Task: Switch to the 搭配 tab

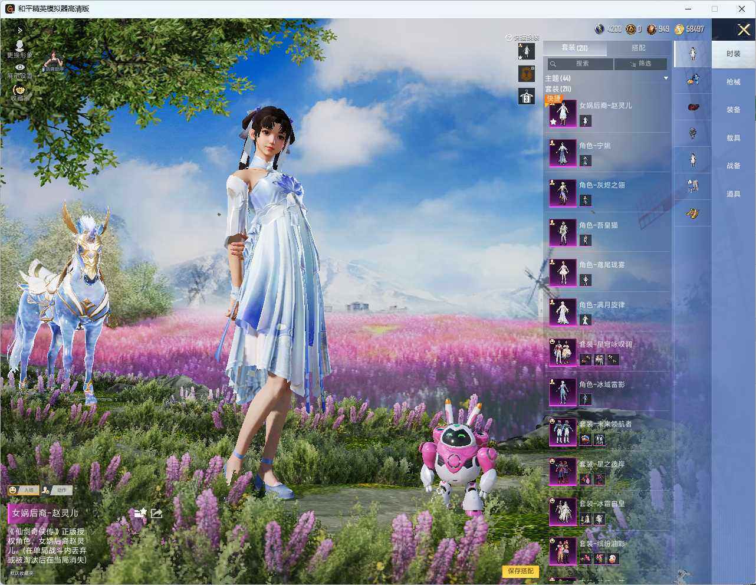Action: click(639, 48)
